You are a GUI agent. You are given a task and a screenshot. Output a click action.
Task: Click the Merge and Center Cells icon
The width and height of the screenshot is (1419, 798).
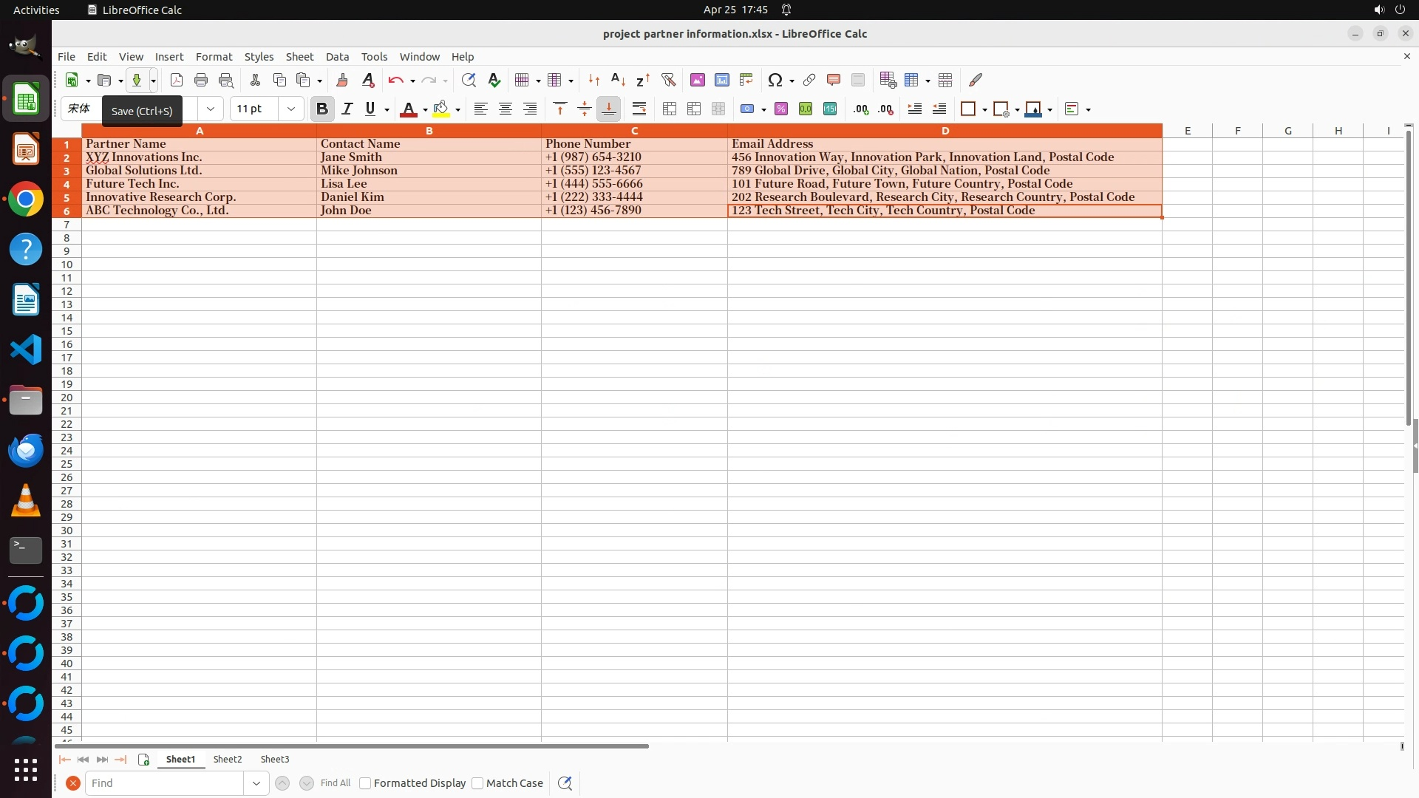[x=670, y=109]
